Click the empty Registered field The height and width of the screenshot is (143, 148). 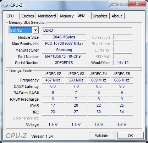[x=122, y=43]
